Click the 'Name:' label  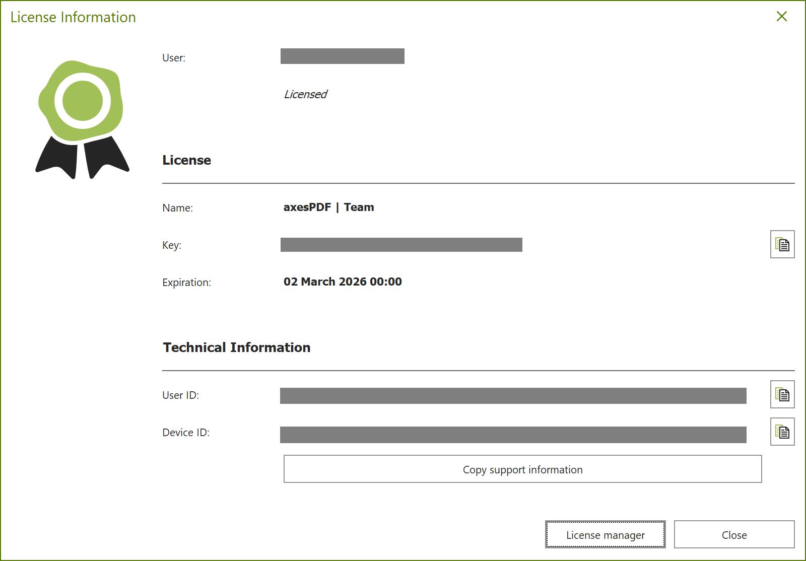[x=178, y=208]
